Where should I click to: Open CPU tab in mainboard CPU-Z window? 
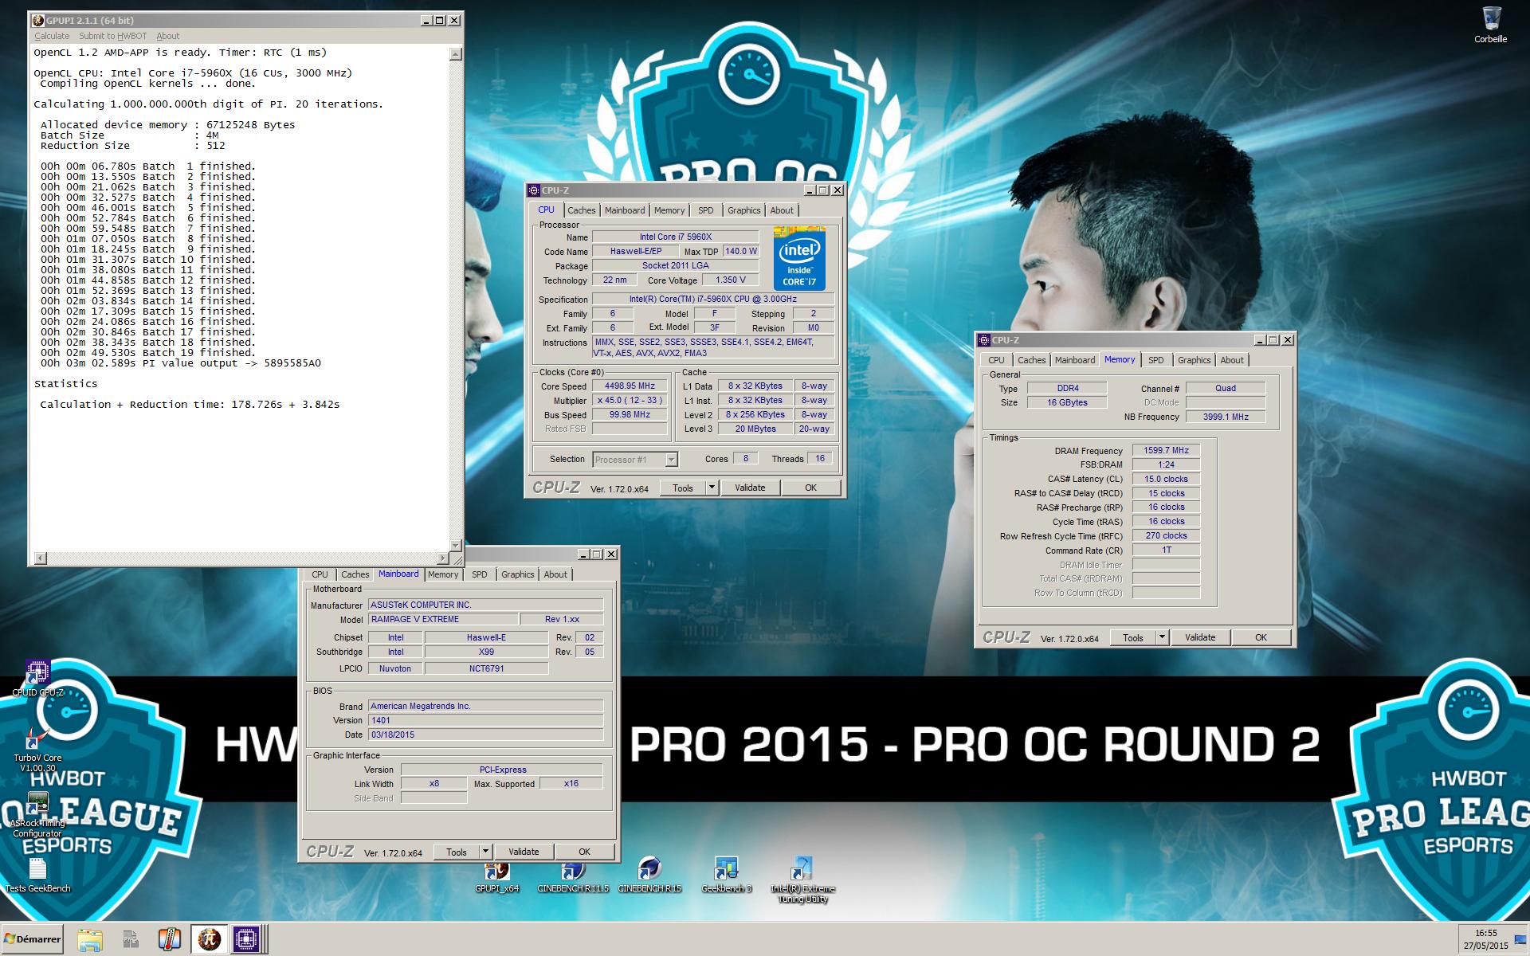coord(320,574)
